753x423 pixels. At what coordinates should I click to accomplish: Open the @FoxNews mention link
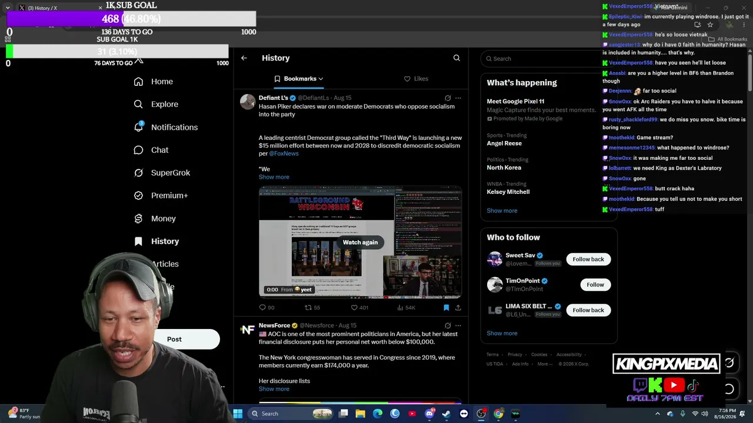[x=284, y=153]
